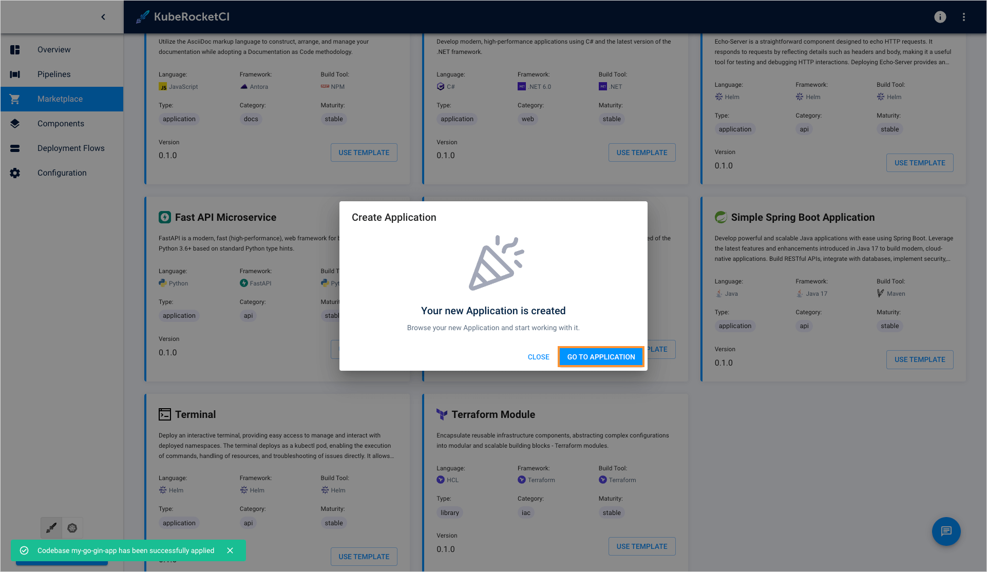987x572 pixels.
Task: Click GO TO APPLICATION button
Action: pos(601,356)
